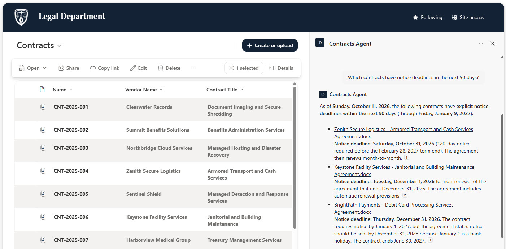Viewport: 506px width, 249px height.
Task: Open Contracts Agent more options ellipsis
Action: click(481, 44)
